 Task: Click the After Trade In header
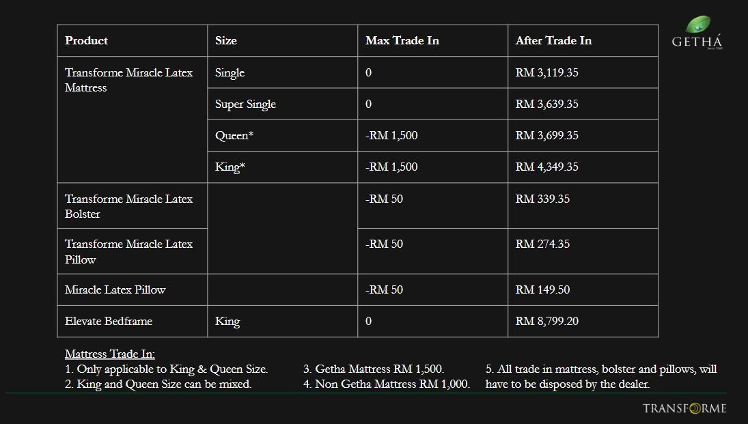[x=553, y=41]
